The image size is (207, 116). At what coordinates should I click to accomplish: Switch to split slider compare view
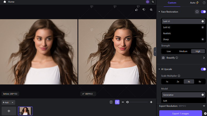click(111, 102)
